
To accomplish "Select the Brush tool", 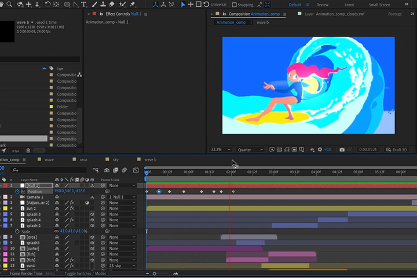I will (94, 4).
